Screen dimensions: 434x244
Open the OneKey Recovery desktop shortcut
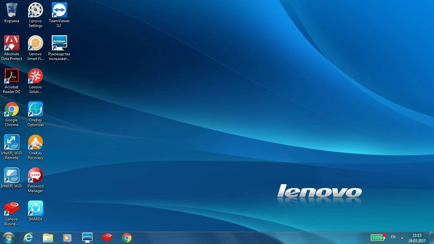[36, 147]
